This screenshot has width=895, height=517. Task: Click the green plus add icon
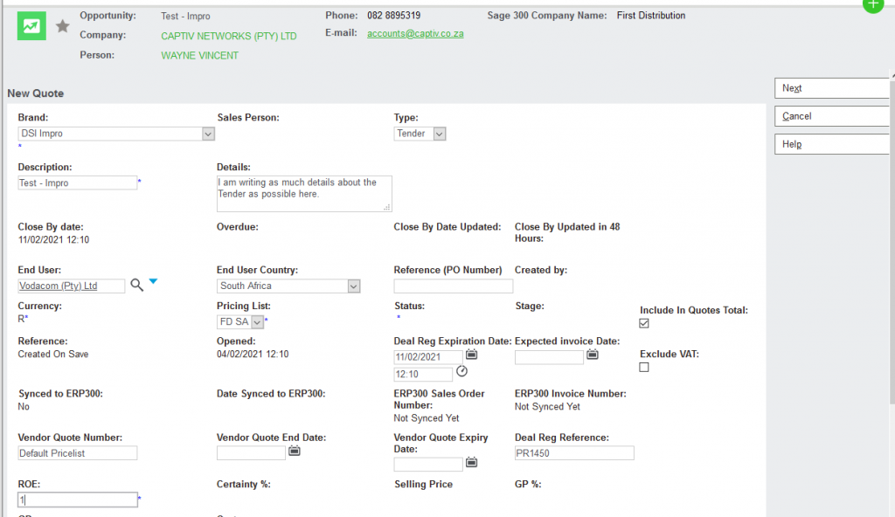point(873,3)
